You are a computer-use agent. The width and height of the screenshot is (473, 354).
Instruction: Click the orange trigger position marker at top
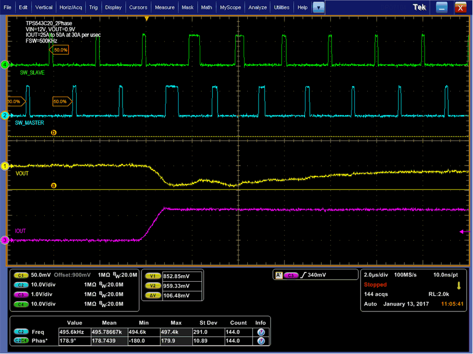pos(146,18)
